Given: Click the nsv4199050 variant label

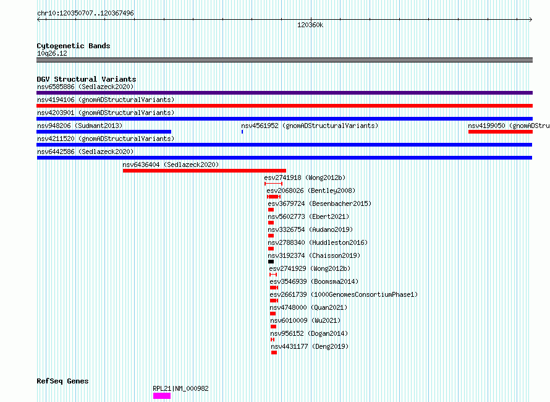Looking at the screenshot, I should (x=509, y=126).
